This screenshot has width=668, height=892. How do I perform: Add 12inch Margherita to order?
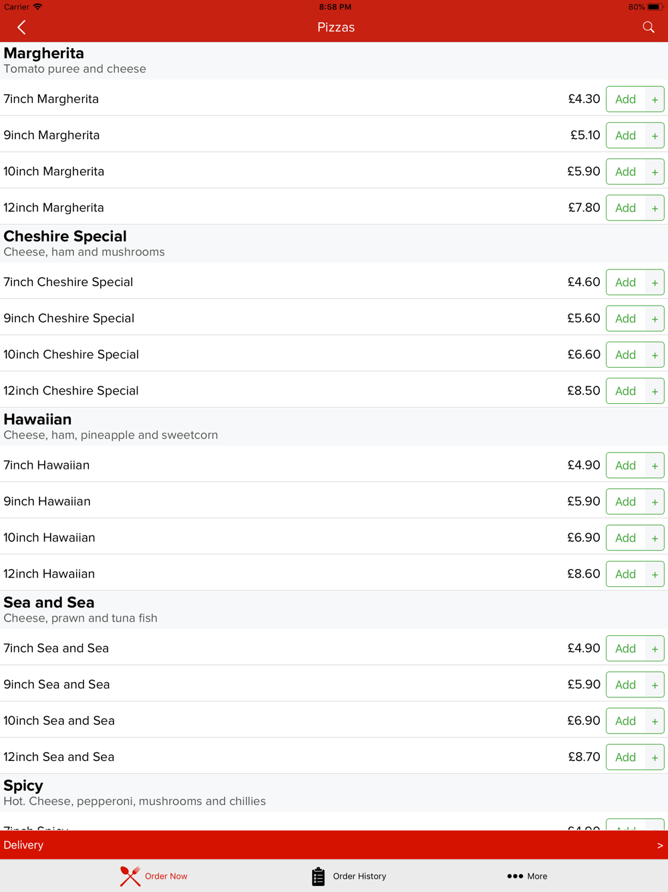626,208
